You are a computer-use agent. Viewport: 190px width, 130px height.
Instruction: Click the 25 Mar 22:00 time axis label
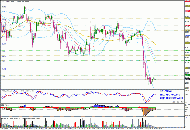(x=100, y=129)
